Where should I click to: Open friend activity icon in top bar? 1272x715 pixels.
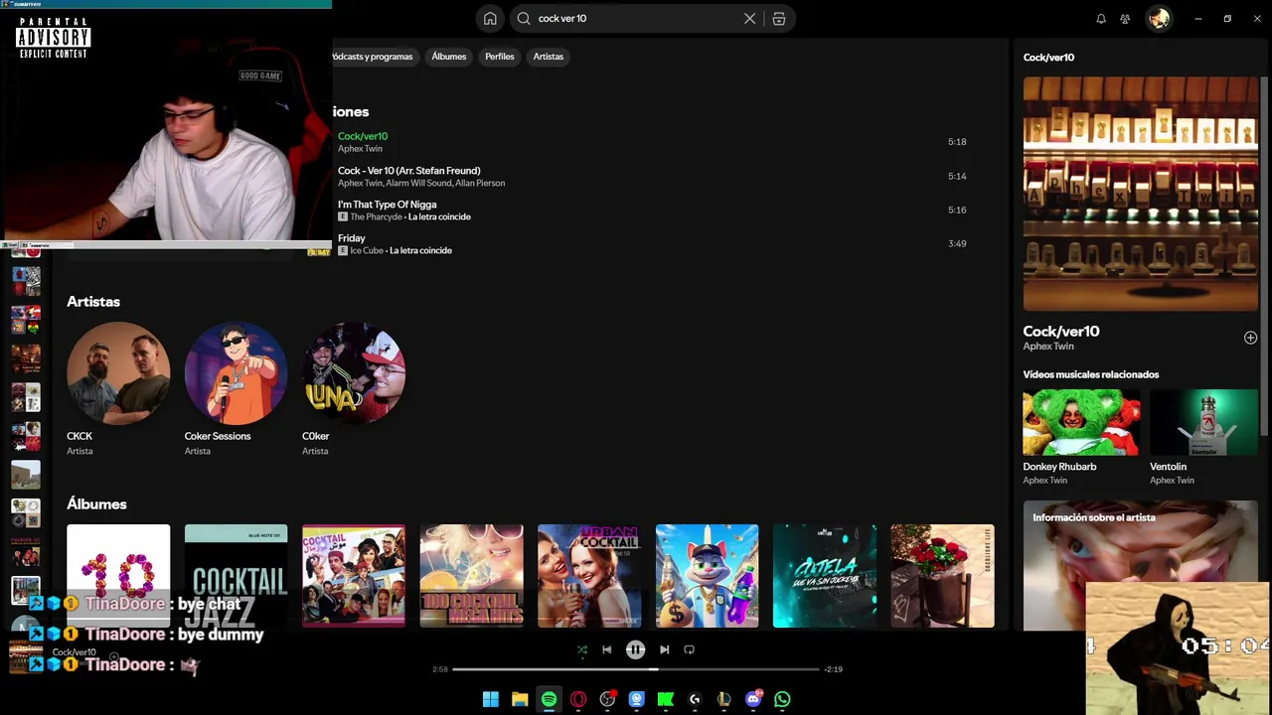tap(1125, 19)
